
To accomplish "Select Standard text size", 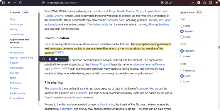I will [x=182, y=32].
